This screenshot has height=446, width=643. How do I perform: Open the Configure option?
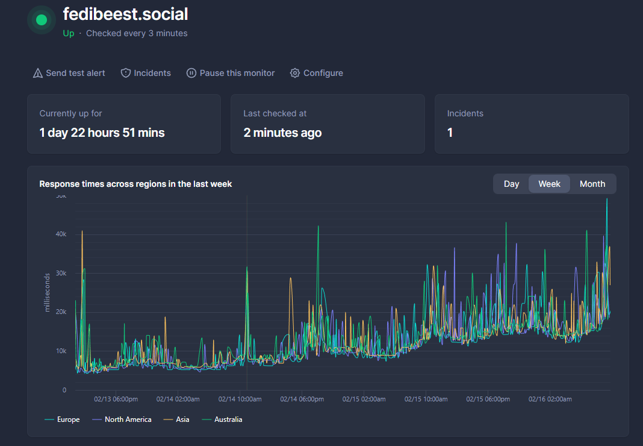(x=323, y=72)
